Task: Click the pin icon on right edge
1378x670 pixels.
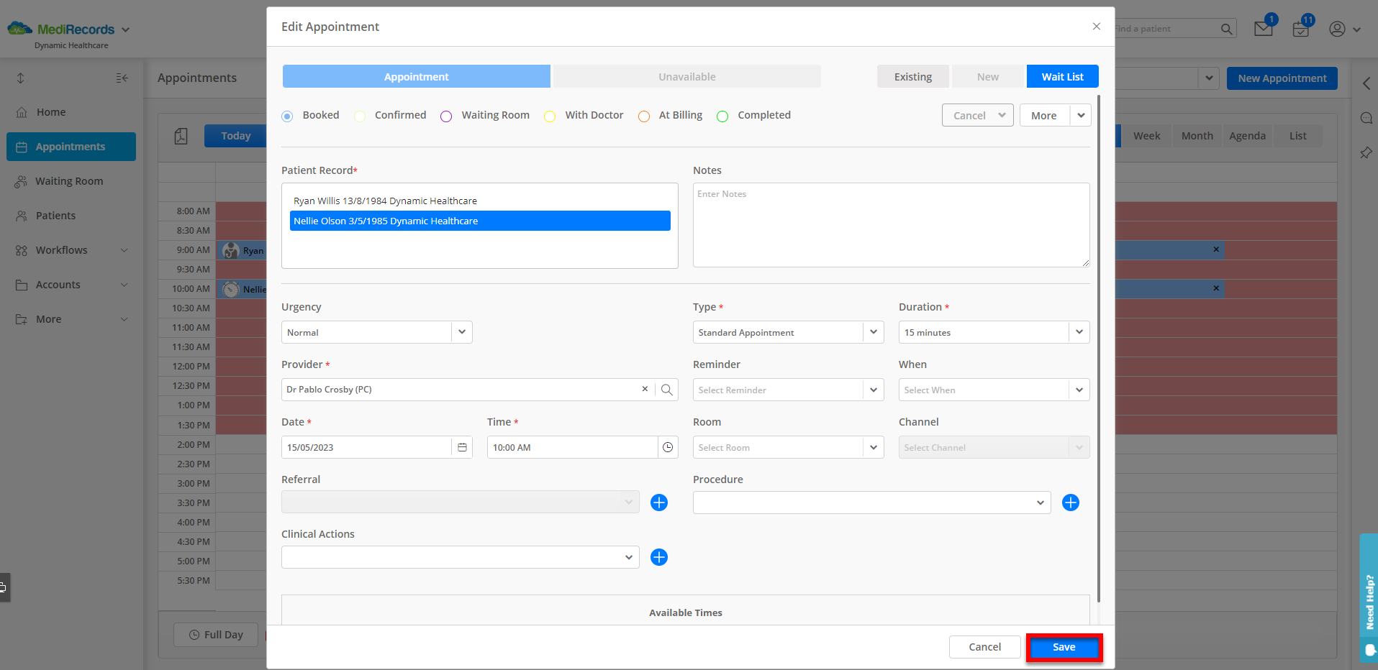Action: [x=1366, y=152]
